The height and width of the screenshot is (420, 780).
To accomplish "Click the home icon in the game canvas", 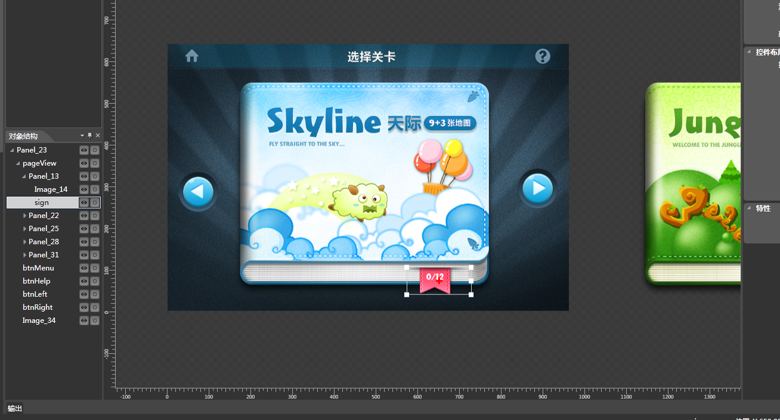I will coord(191,56).
